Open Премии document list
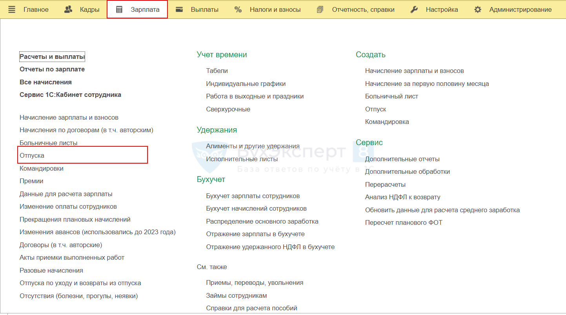The image size is (566, 315). 31,181
